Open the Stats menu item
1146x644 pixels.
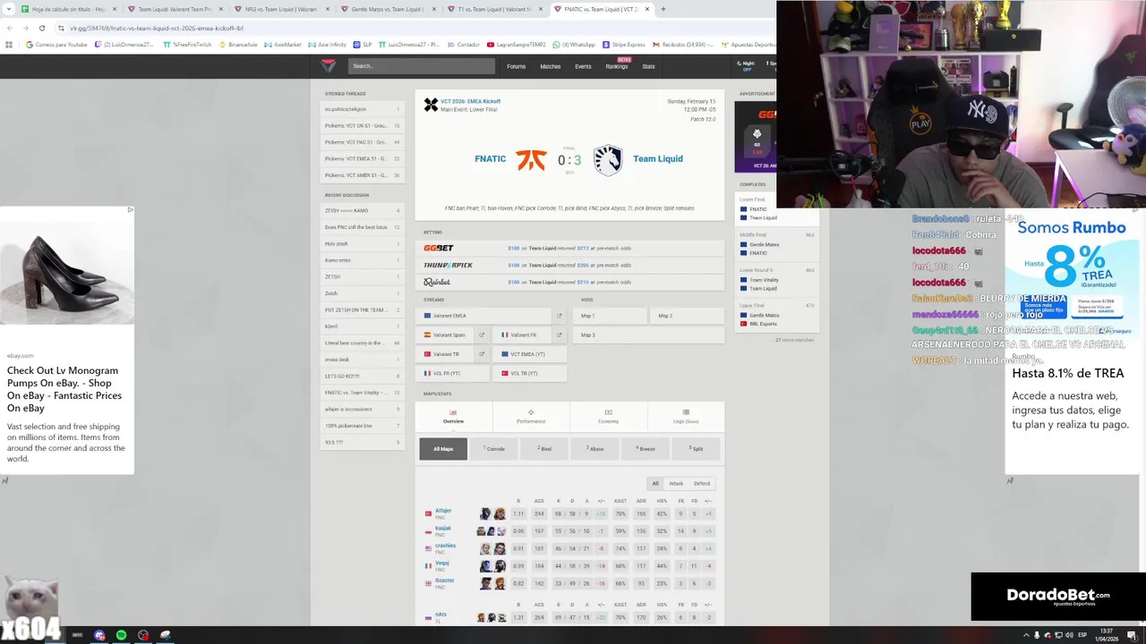tap(648, 66)
